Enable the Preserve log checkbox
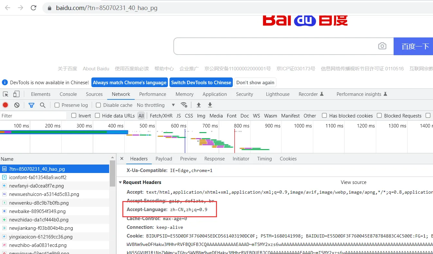The height and width of the screenshot is (254, 433). 57,105
